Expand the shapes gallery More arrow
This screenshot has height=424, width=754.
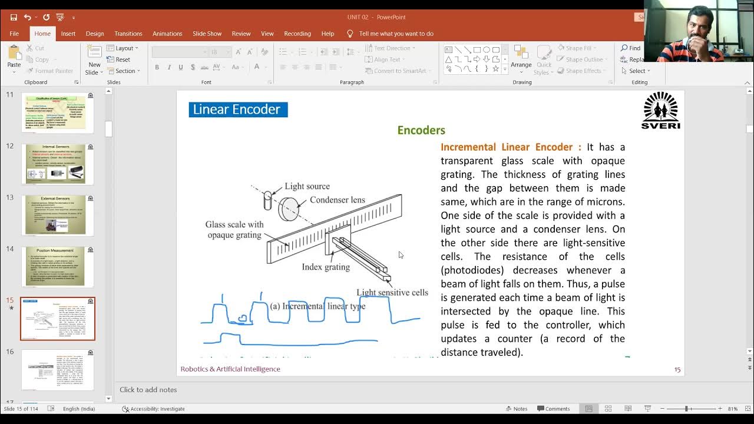tap(505, 69)
